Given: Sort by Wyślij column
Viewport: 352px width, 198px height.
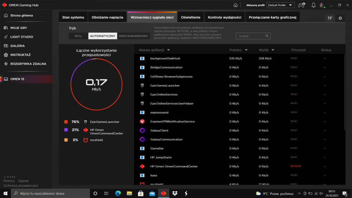Looking at the screenshot, I should (266, 50).
